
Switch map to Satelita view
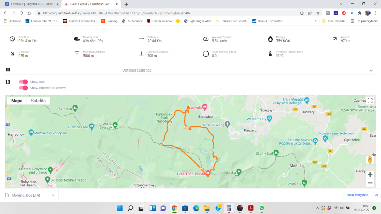(x=38, y=101)
